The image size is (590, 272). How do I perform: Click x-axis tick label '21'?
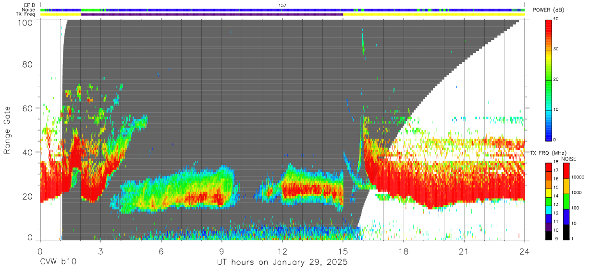tap(464, 252)
